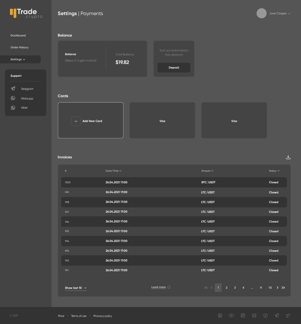Image resolution: width=301 pixels, height=324 pixels.
Task: Open Facebook from the footer icons
Action: pyautogui.click(x=265, y=316)
